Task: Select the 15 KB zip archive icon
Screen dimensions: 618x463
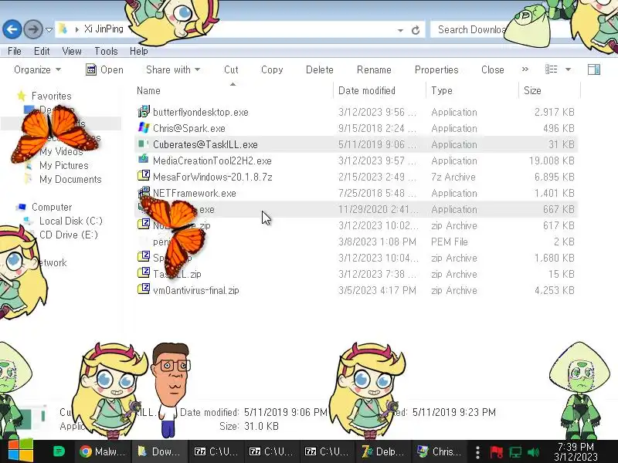Action: (144, 274)
